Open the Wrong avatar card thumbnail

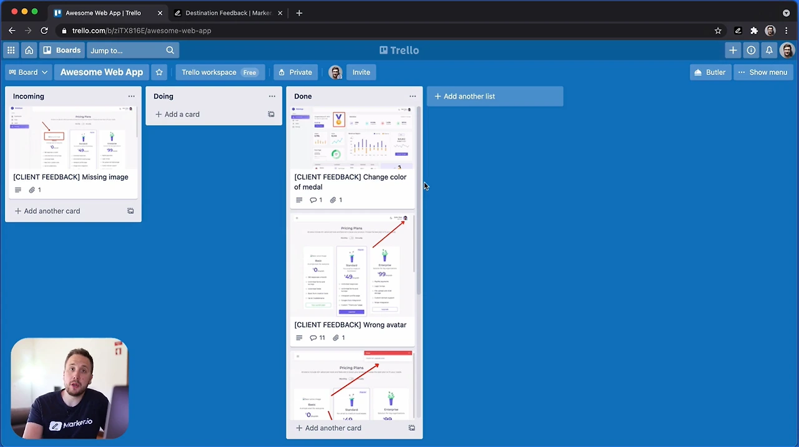353,265
